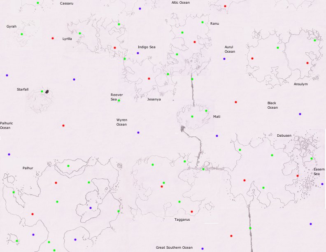Screen dimensions: 326x252
Task: Click the Mati island label
Action: coord(217,117)
